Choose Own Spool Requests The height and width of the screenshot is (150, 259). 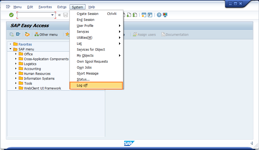(96, 61)
